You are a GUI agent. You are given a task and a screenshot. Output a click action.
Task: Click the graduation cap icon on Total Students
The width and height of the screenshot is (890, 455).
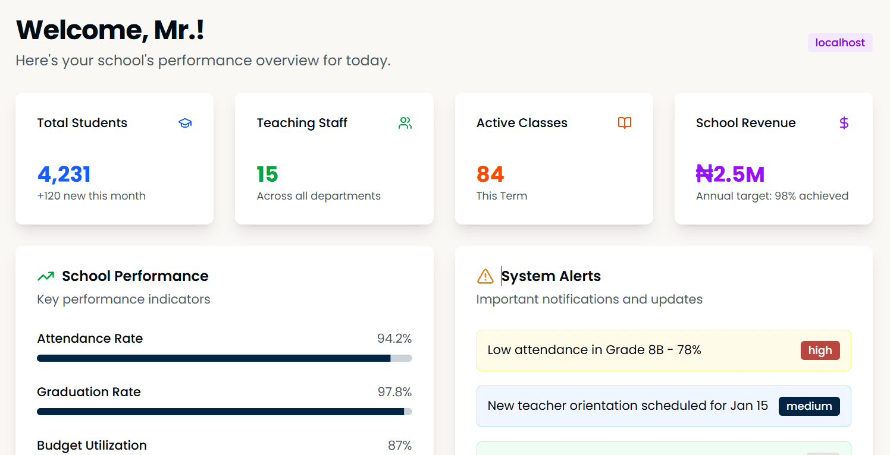[185, 123]
